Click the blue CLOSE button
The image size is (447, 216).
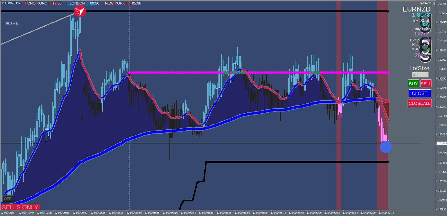[420, 93]
